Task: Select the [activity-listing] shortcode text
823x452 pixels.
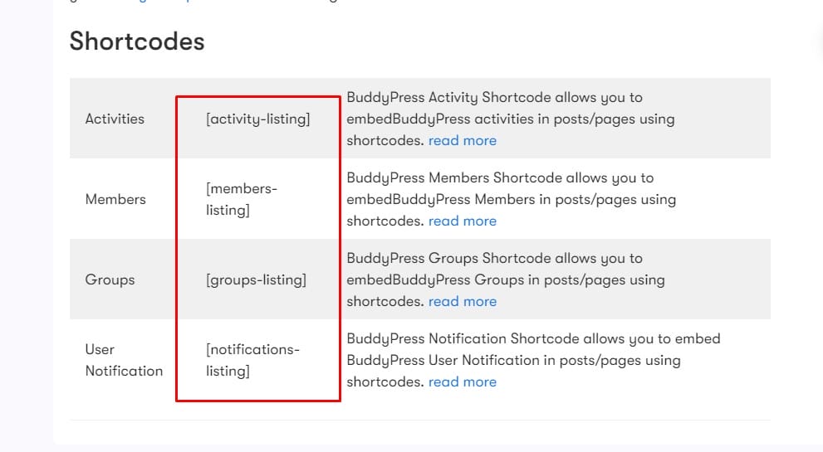Action: coord(257,119)
